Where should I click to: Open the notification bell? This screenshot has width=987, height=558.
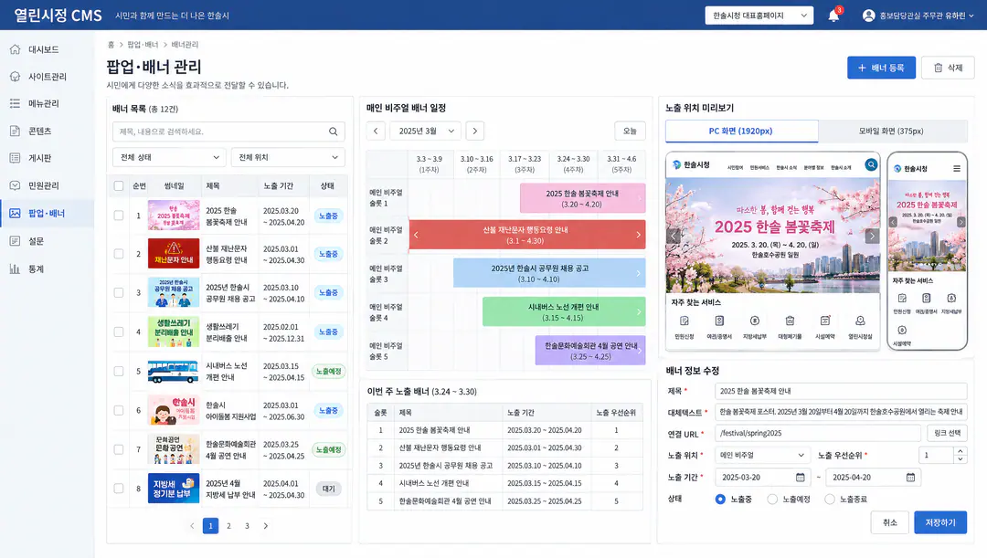click(x=833, y=16)
